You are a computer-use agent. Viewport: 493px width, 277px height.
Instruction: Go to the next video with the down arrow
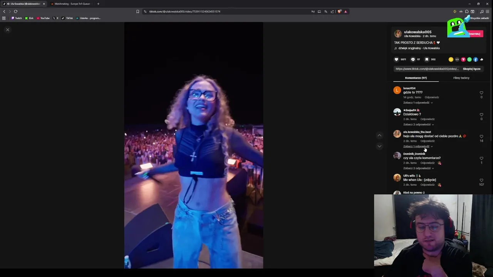379,146
